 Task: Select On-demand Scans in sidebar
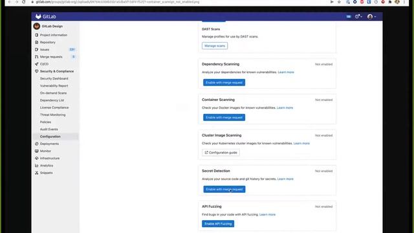pyautogui.click(x=53, y=93)
